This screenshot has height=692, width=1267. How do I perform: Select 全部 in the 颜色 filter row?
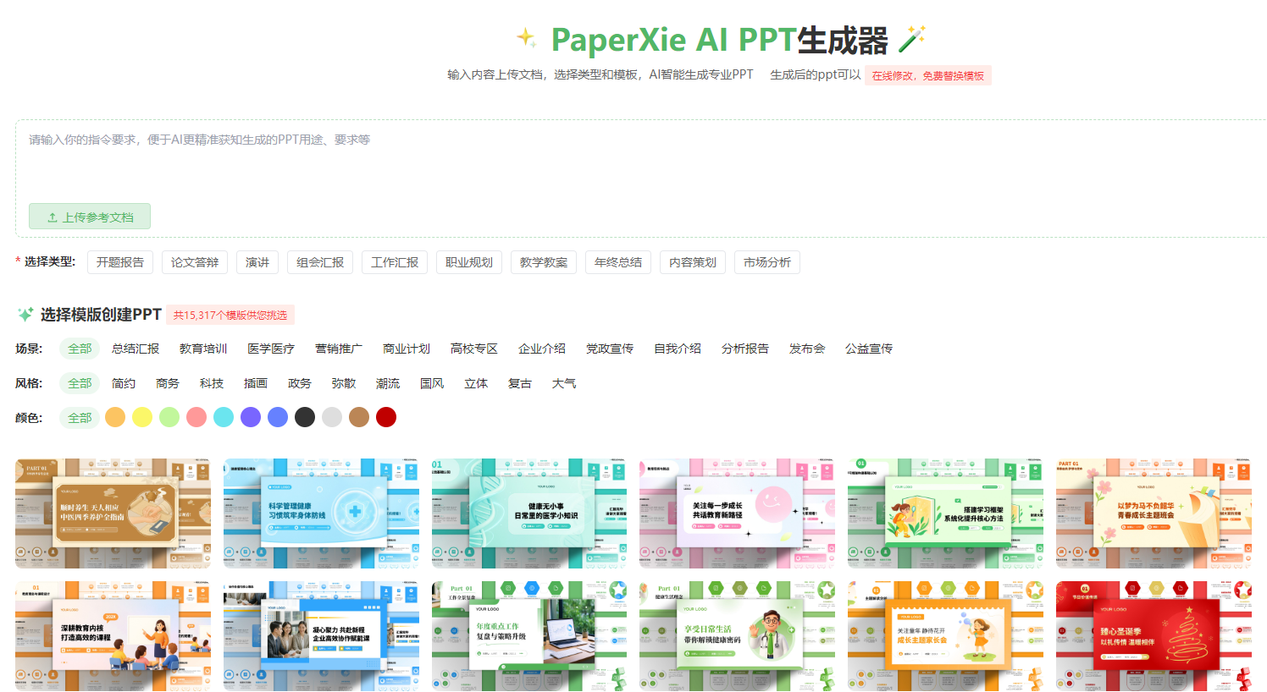pos(80,418)
